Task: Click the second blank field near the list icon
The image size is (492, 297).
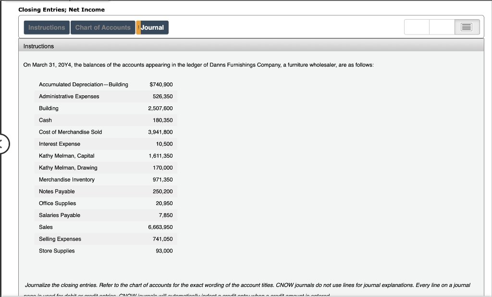Action: [x=442, y=27]
